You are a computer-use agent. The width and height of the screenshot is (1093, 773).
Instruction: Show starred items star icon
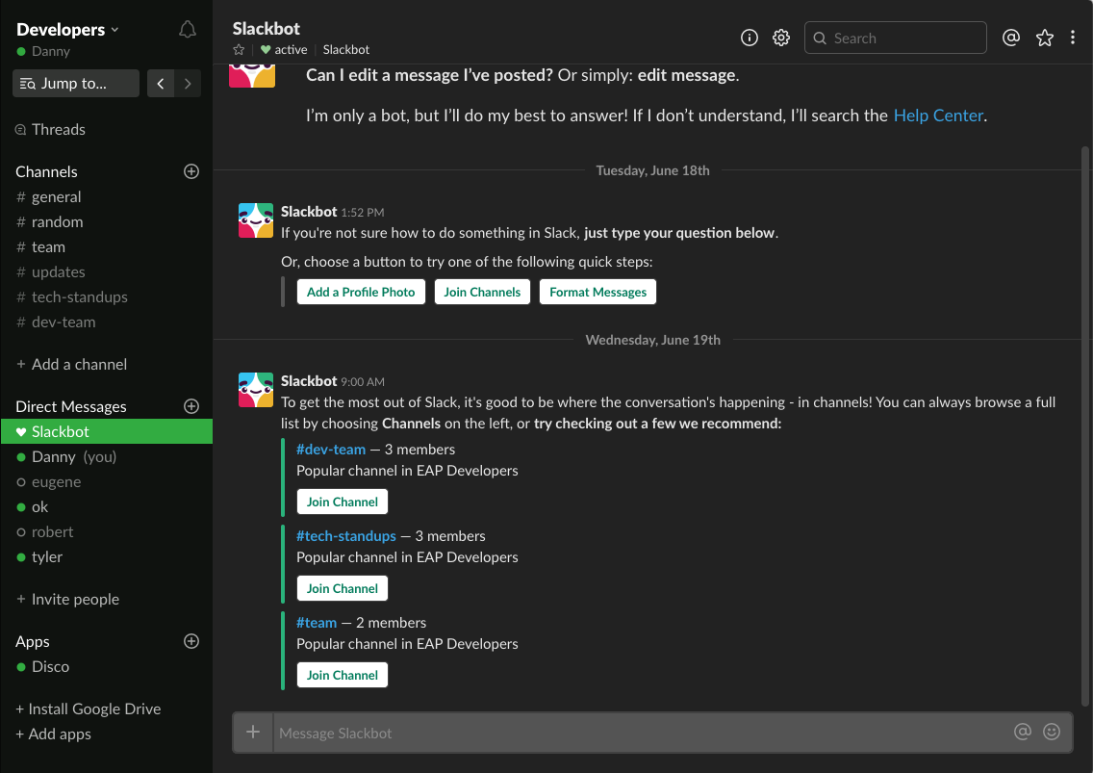[1044, 38]
